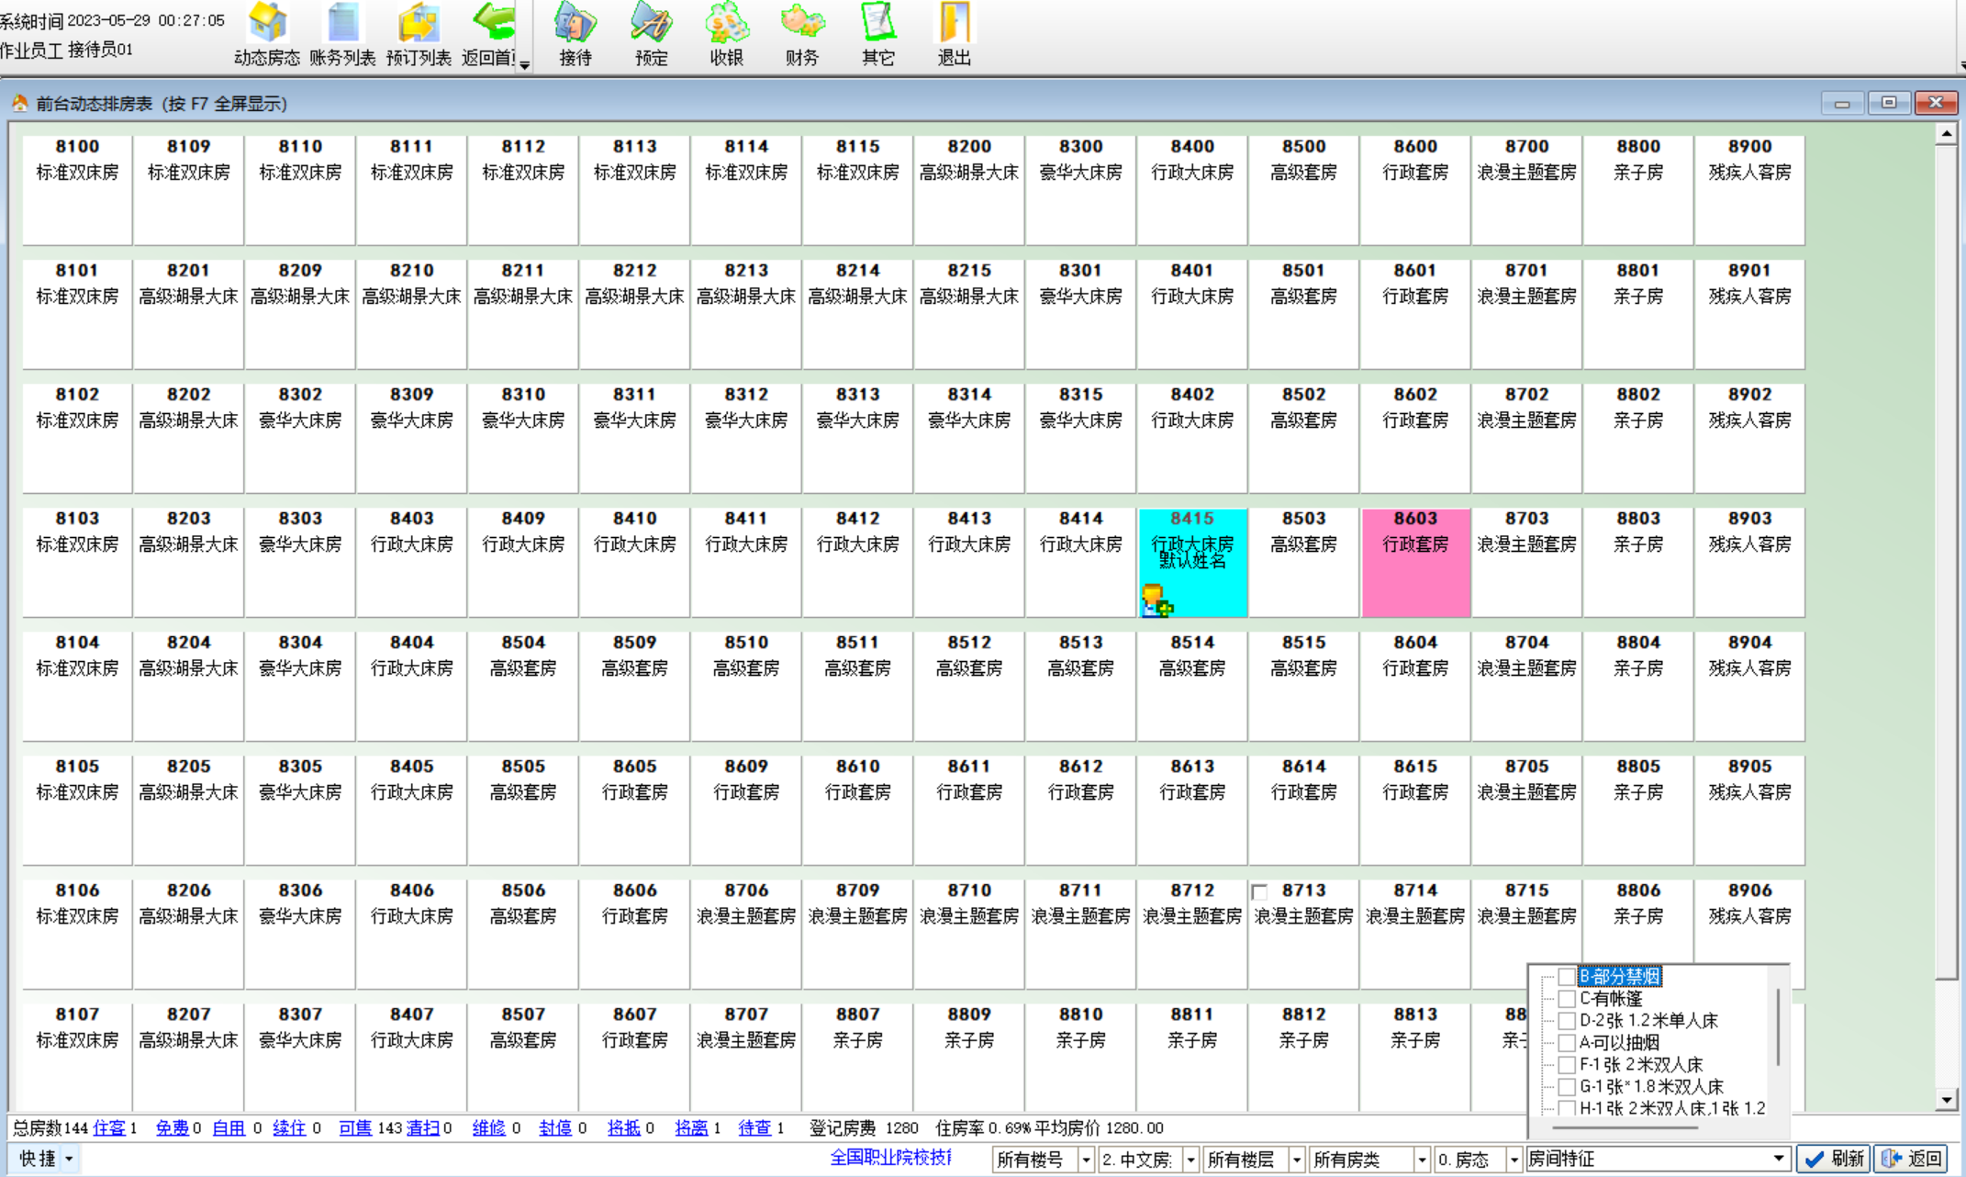
Task: Filter by 将抵 link in status bar
Action: coord(624,1128)
